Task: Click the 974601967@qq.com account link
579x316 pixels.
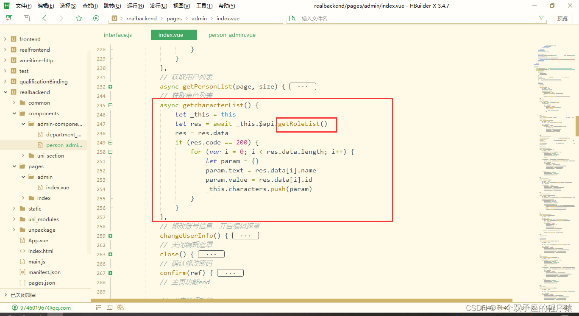Action: (45, 308)
